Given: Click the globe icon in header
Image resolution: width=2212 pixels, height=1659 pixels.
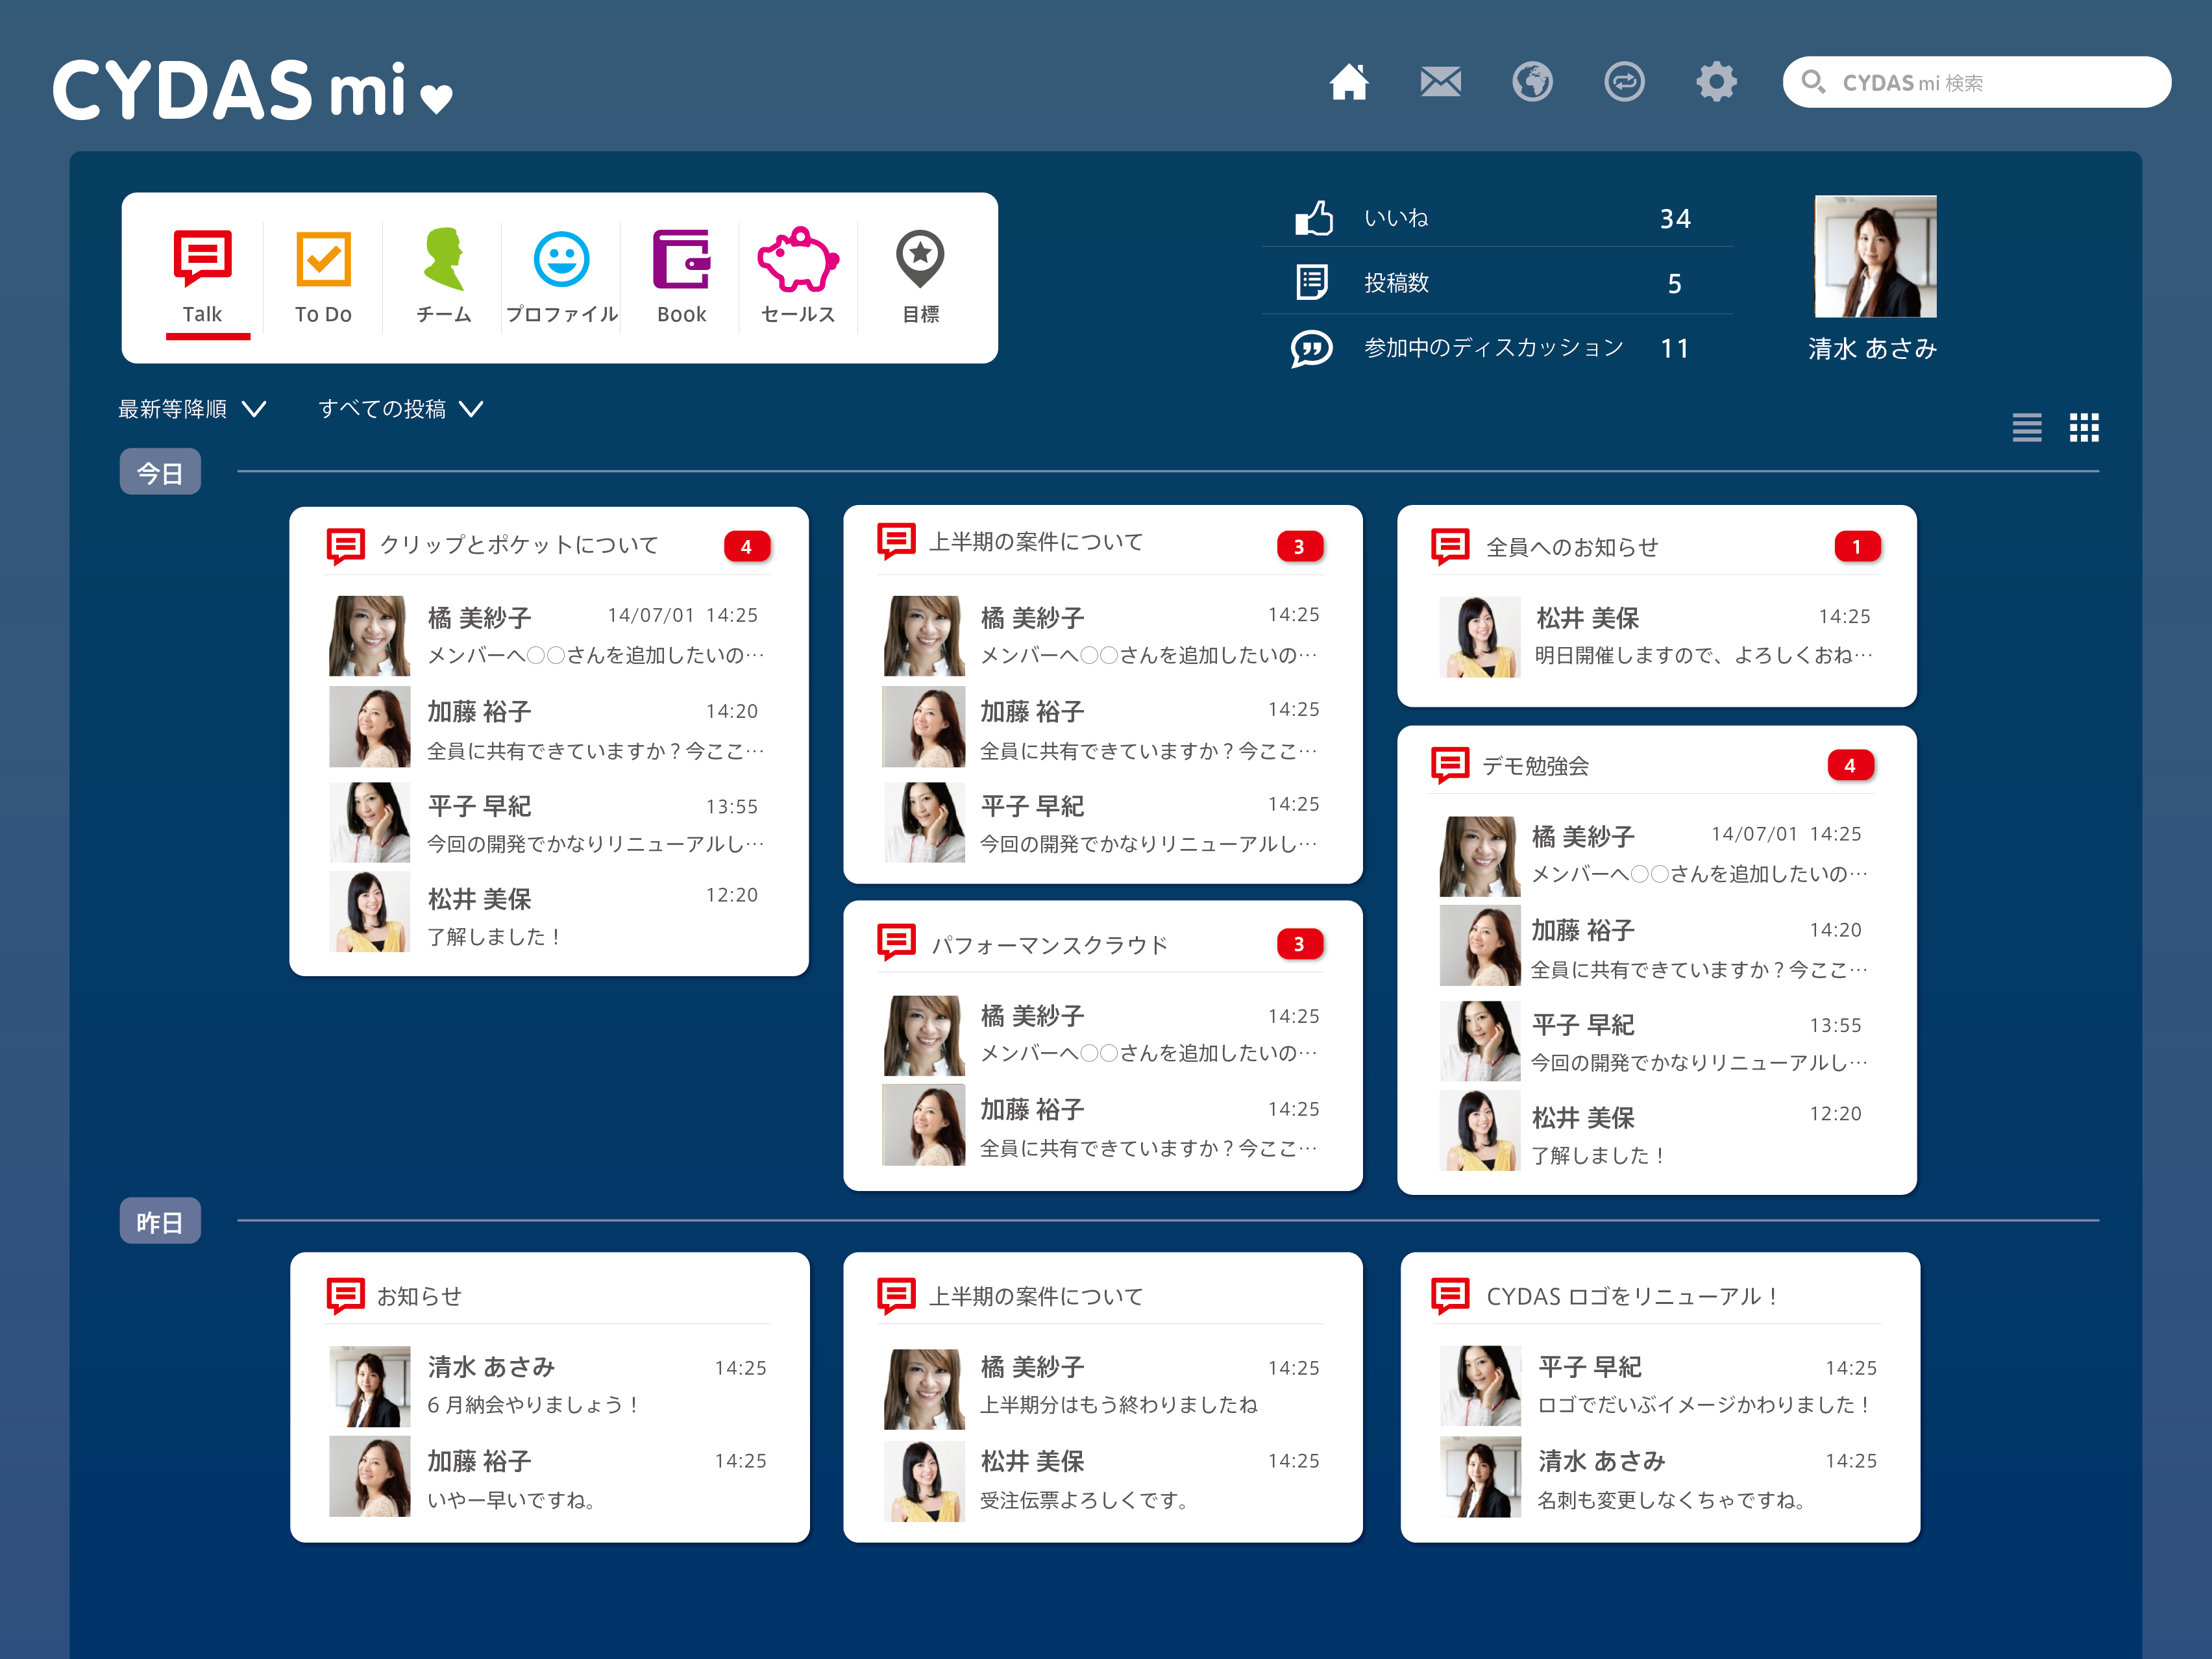Looking at the screenshot, I should pos(1532,82).
